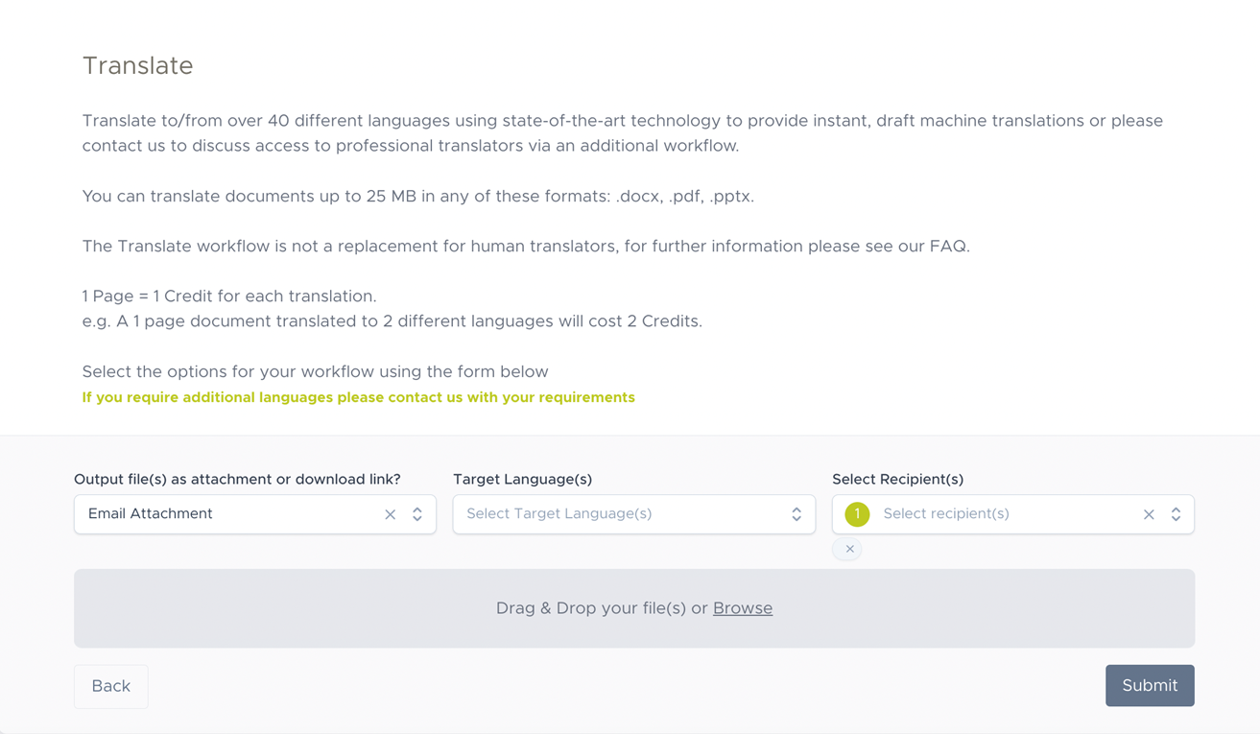
Task: Click the Target Language(s) field label
Action: pos(522,479)
